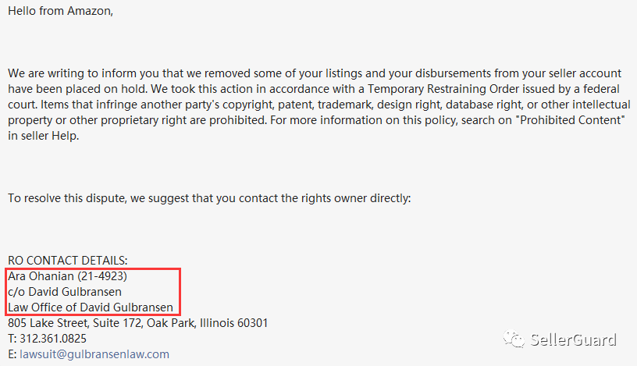The width and height of the screenshot is (637, 366).
Task: Select the name "Ara Ohanian"
Action: (40, 275)
